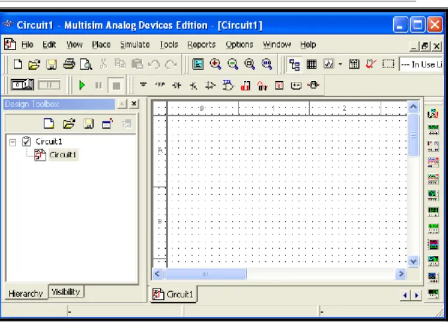
Task: Add a Logic Analyzer instrument
Action: tap(433, 244)
